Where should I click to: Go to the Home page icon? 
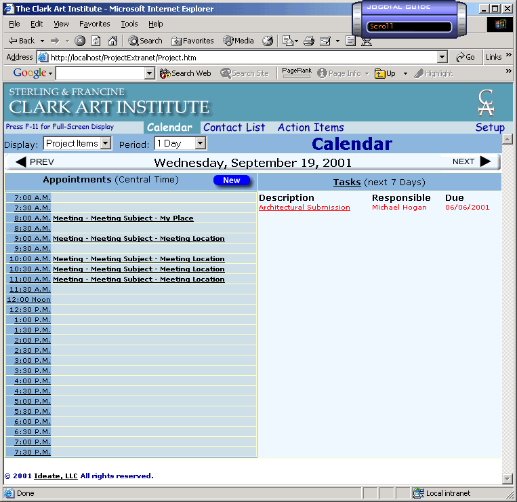[112, 41]
